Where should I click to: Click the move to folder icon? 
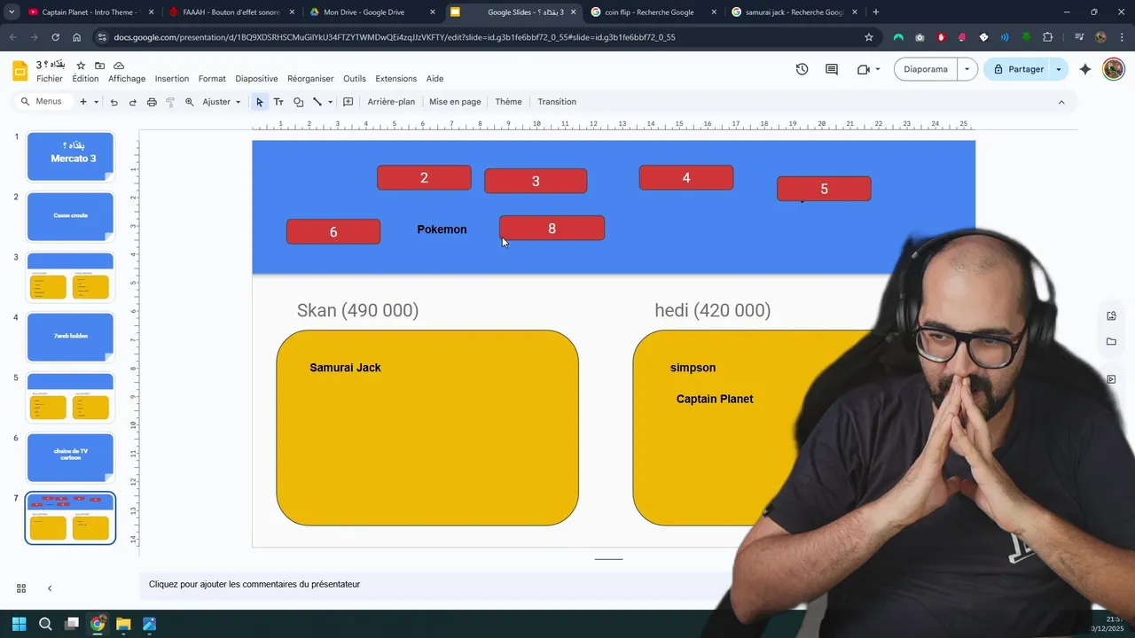tap(99, 66)
